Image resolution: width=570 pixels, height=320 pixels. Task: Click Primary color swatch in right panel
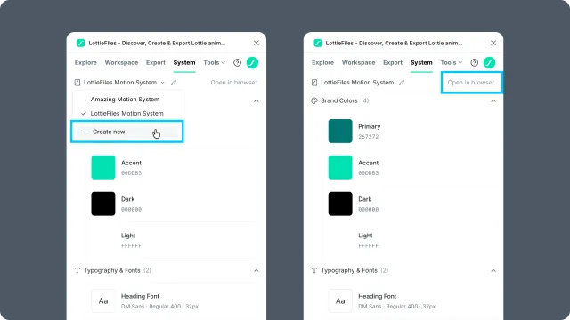point(340,131)
